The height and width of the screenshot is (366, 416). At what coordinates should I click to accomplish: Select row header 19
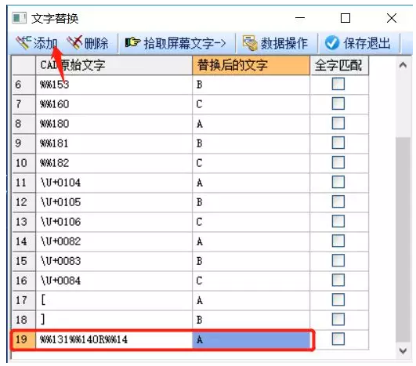coord(24,339)
